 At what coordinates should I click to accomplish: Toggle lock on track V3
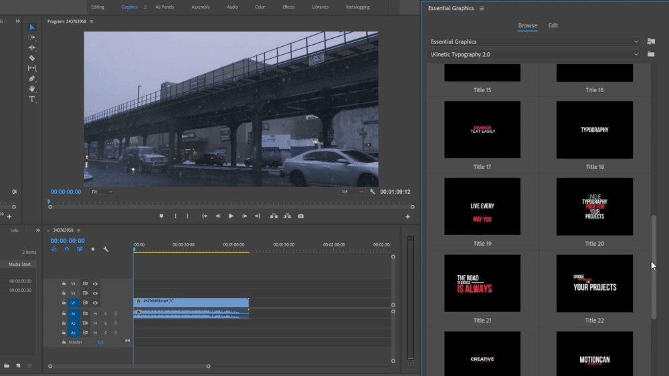point(64,284)
